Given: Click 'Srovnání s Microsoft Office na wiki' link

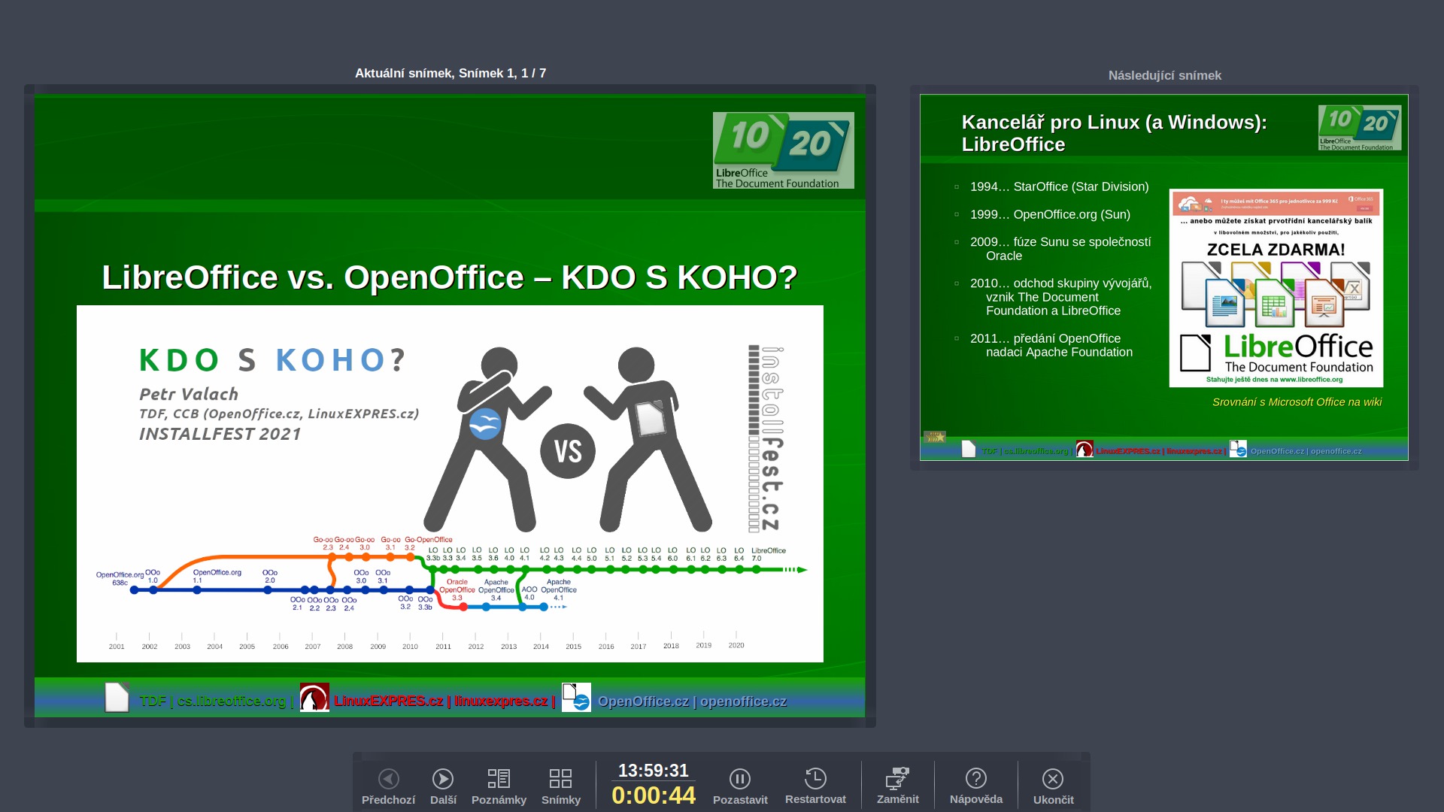Looking at the screenshot, I should click(x=1297, y=402).
